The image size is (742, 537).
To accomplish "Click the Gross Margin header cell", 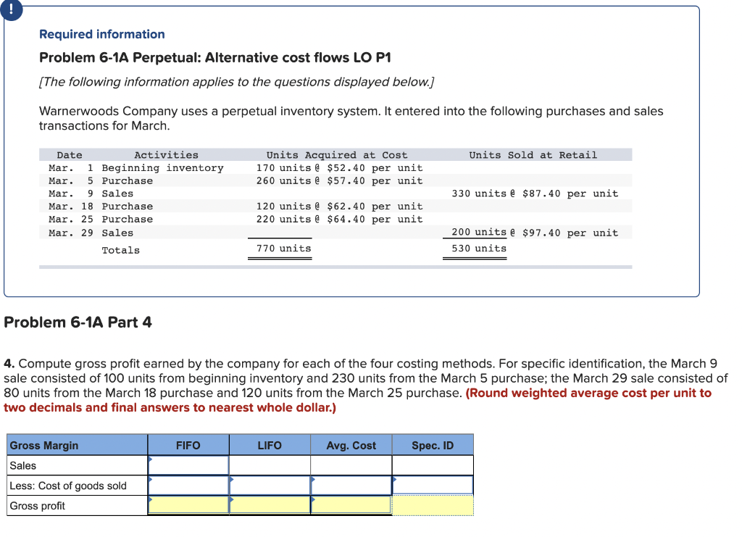I will 46,444.
